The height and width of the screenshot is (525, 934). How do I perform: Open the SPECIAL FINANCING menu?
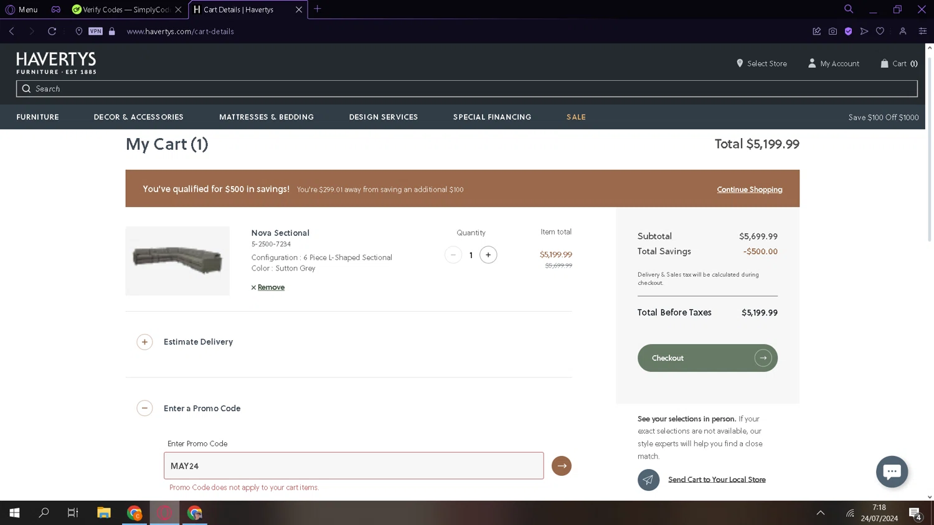[x=492, y=117]
